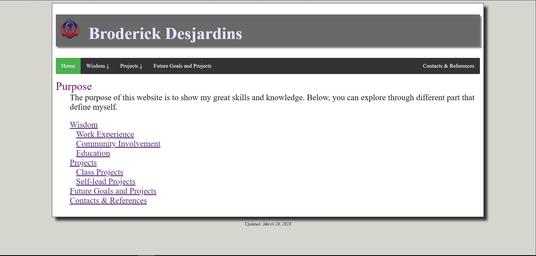Open the Wisdom dropdown in the navigation bar
The image size is (536, 256).
[97, 66]
